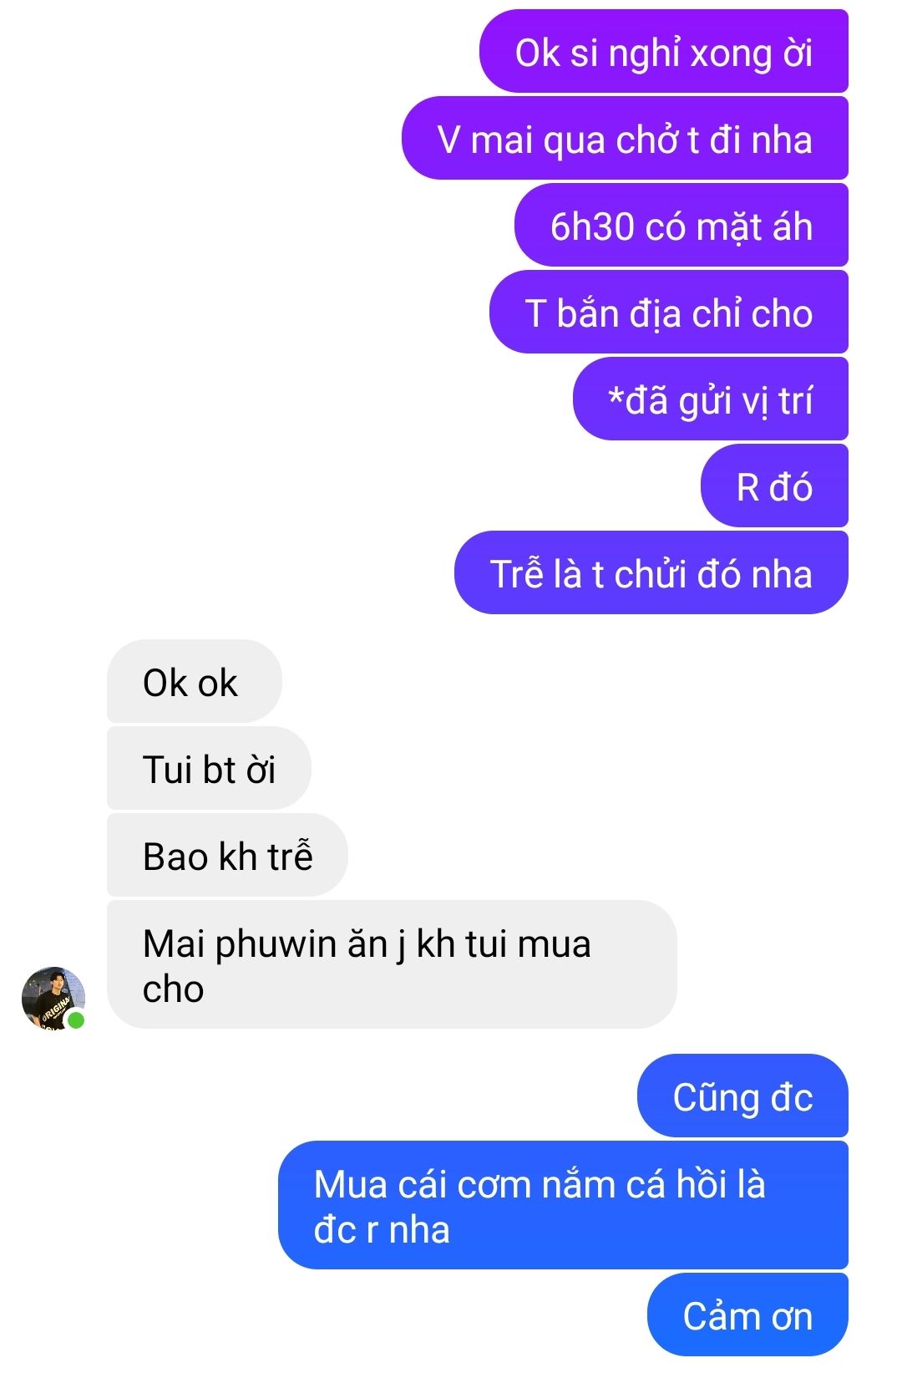The image size is (902, 1373).
Task: Select the 'V mai qua chở t đi nha' bubble
Action: coord(625,138)
